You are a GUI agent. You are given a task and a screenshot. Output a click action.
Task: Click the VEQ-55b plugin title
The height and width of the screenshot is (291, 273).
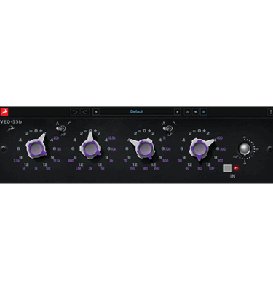(11, 122)
